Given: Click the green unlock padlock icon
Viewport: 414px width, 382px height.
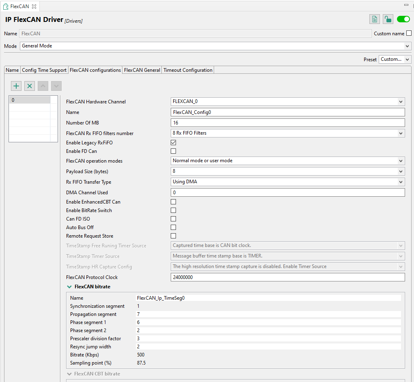Looking at the screenshot, I should coord(388,19).
